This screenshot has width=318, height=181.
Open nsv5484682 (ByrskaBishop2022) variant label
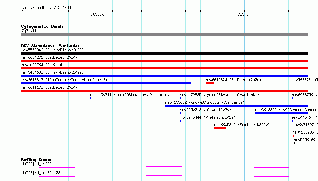53,72
